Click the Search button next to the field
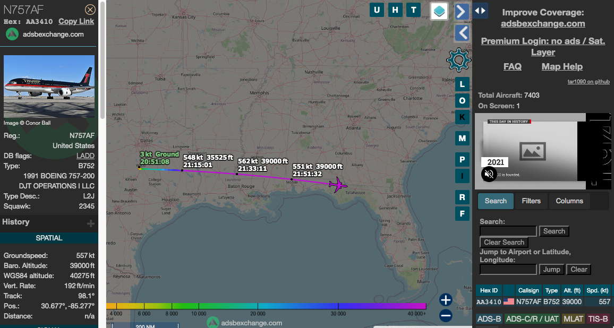Screen dimensions: 614x328 pyautogui.click(x=554, y=231)
